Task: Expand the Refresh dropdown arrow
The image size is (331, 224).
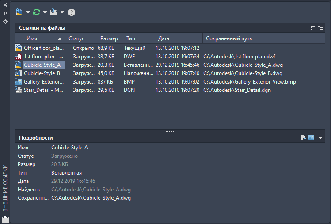Action: click(45, 12)
